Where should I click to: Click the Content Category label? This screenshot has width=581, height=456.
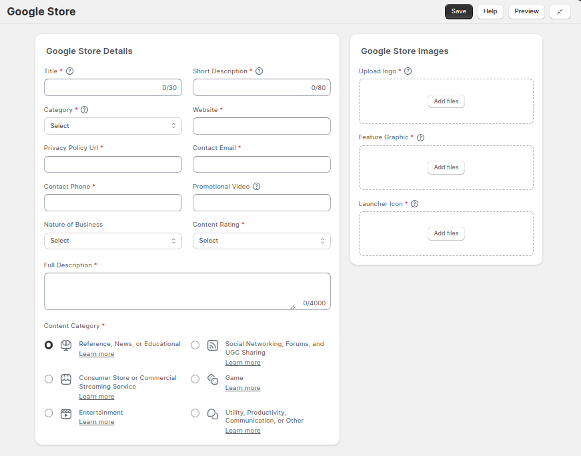[72, 326]
